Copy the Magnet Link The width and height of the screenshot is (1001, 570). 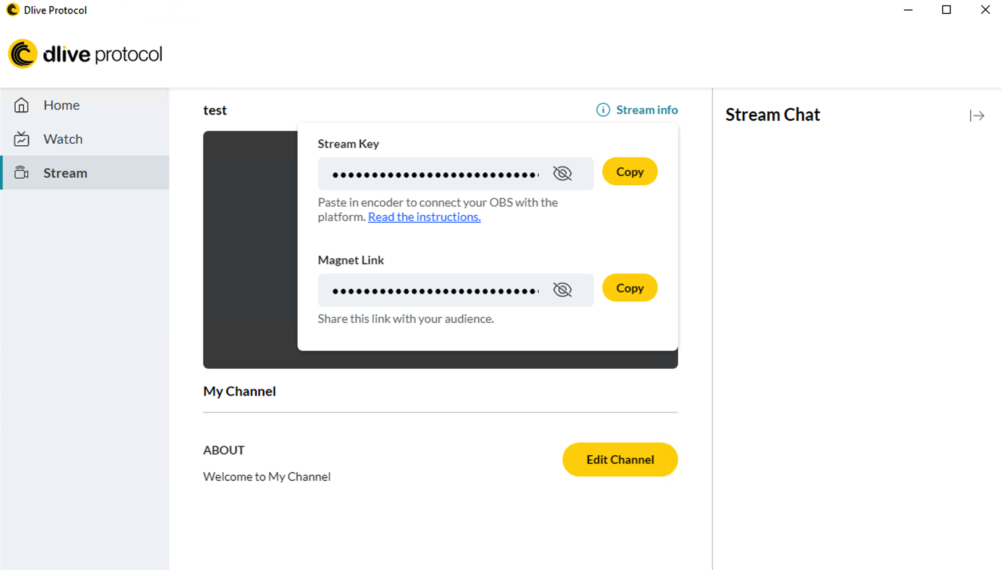point(630,288)
